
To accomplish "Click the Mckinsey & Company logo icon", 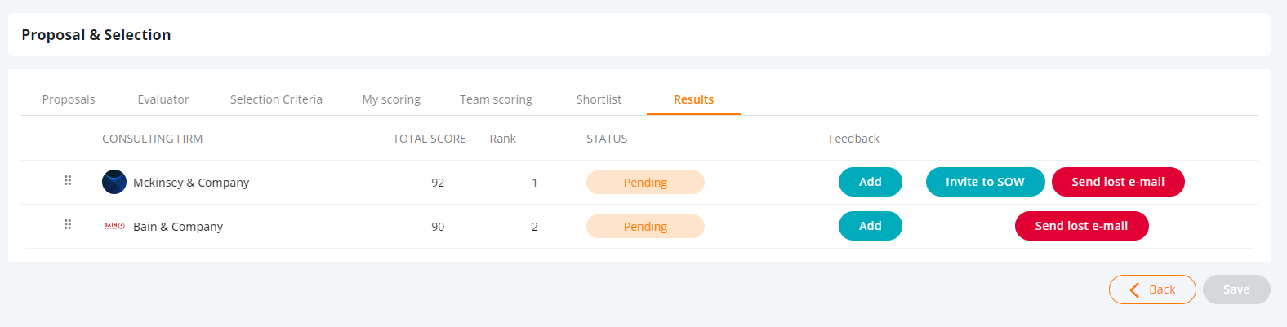I will click(x=114, y=182).
